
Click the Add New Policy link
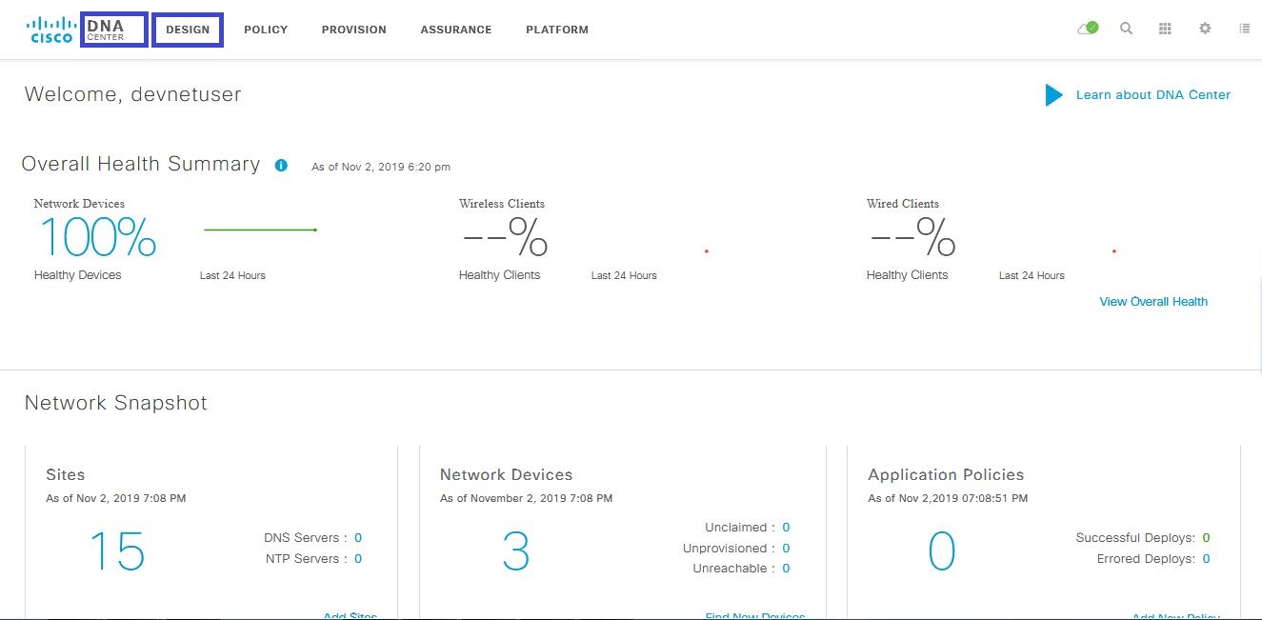point(1175,616)
